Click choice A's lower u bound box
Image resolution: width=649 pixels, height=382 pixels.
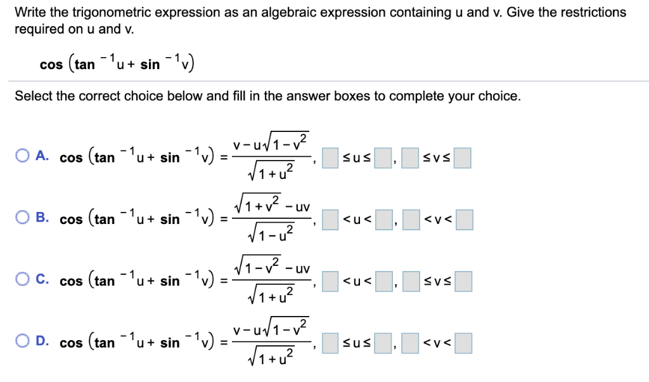(x=330, y=157)
